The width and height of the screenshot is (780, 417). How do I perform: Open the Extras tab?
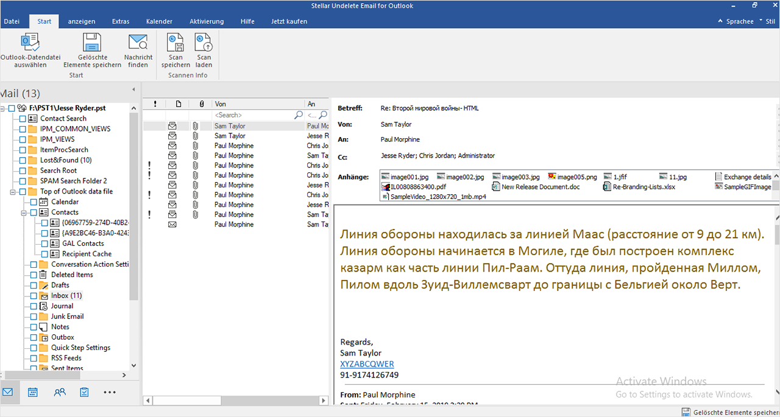121,21
